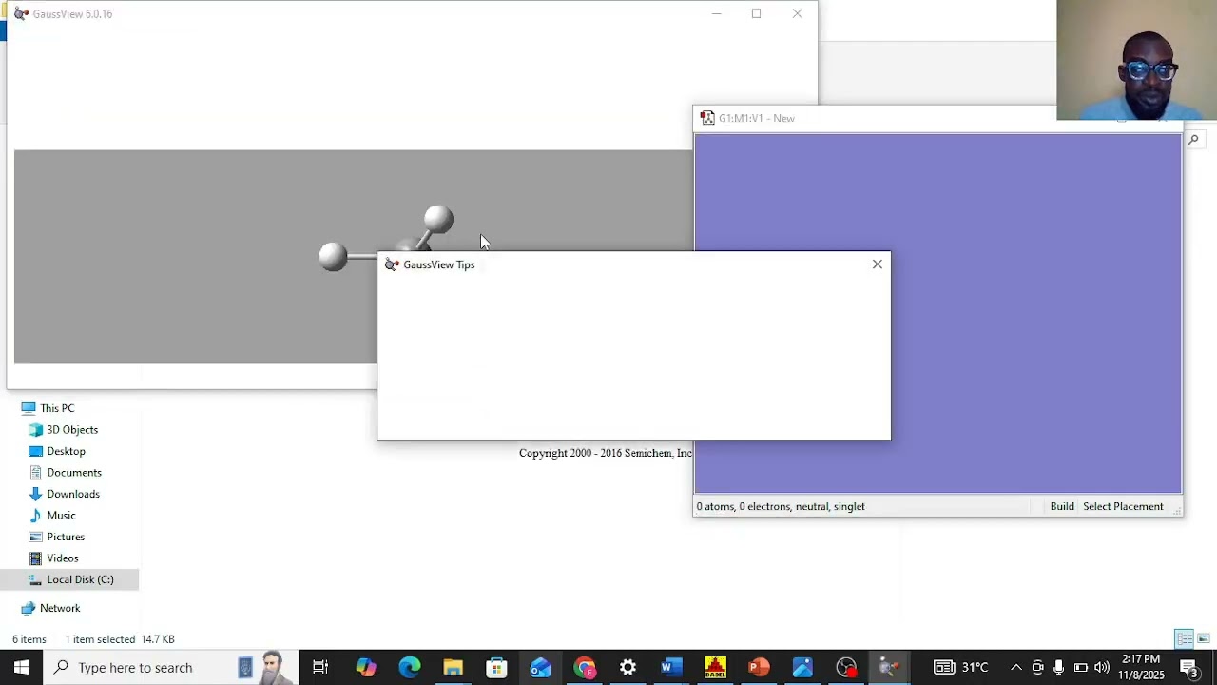1217x685 pixels.
Task: Open Google Chrome from the taskbar
Action: [584, 667]
